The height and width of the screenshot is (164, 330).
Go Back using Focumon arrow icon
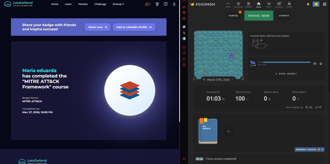tap(228, 4)
